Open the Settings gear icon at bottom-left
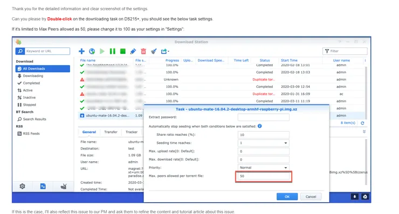Image resolution: width=399 pixels, height=214 pixels. 23,187
